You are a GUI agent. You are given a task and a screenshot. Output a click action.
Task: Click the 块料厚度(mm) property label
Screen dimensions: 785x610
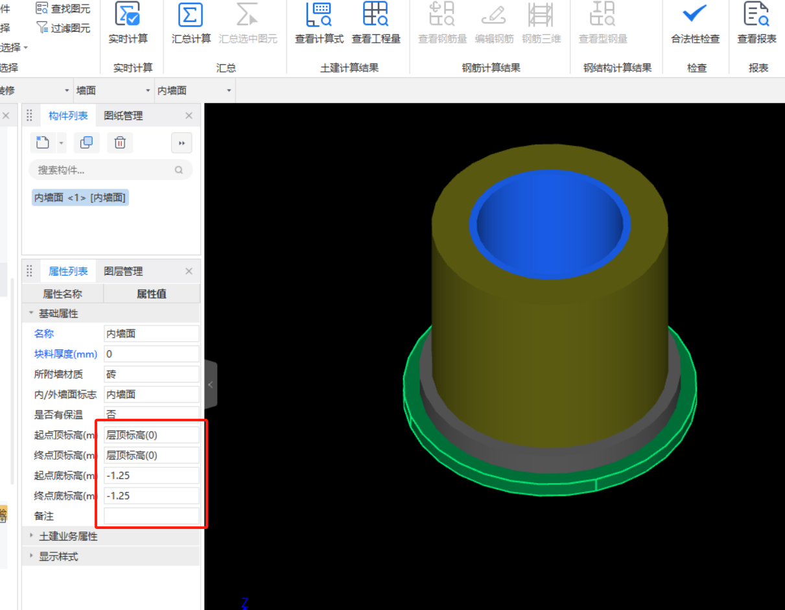pyautogui.click(x=65, y=354)
